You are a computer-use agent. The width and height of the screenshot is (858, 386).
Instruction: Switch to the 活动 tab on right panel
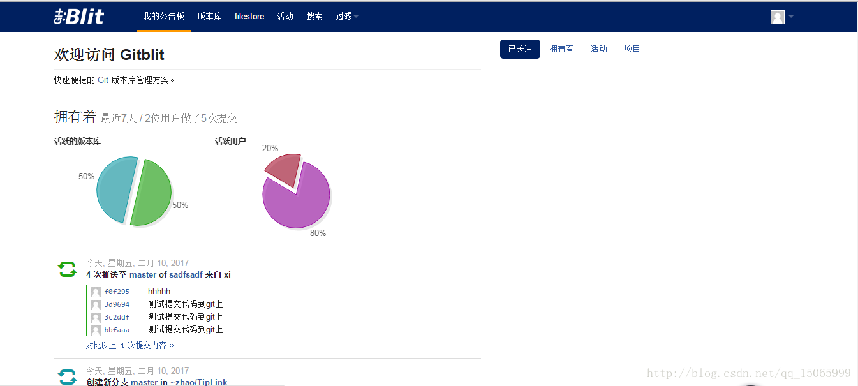click(599, 49)
